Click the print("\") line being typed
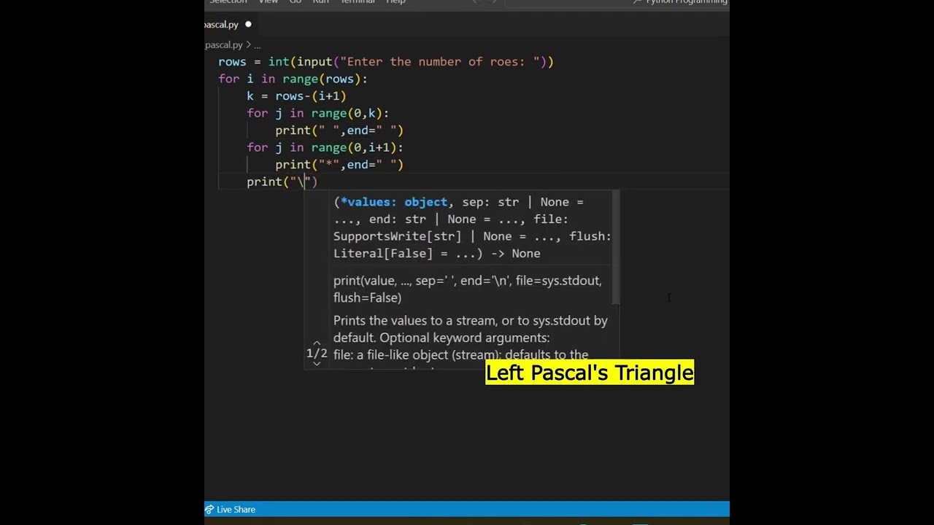The image size is (934, 525). coord(282,182)
